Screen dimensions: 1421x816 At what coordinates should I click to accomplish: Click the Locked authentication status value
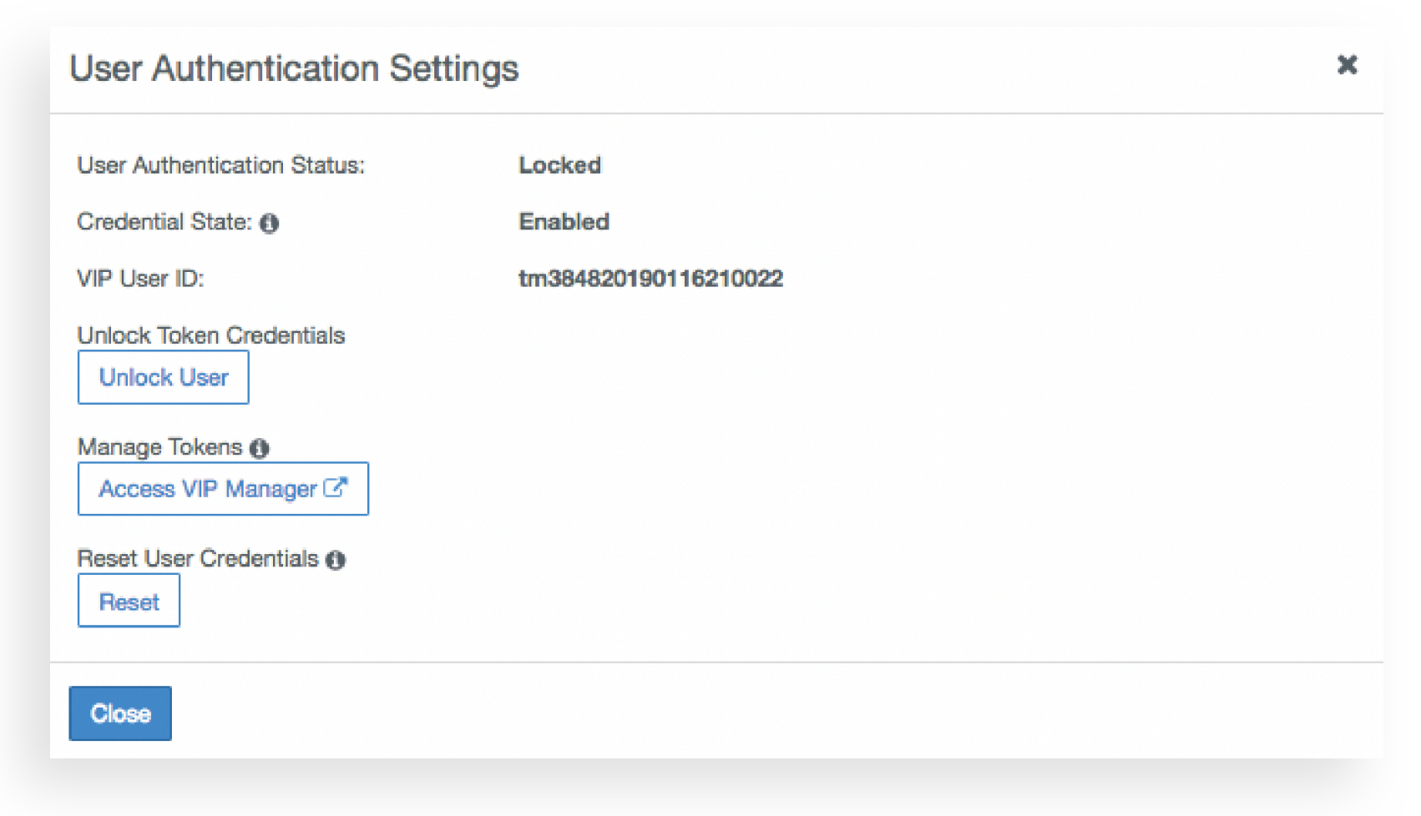click(x=559, y=165)
